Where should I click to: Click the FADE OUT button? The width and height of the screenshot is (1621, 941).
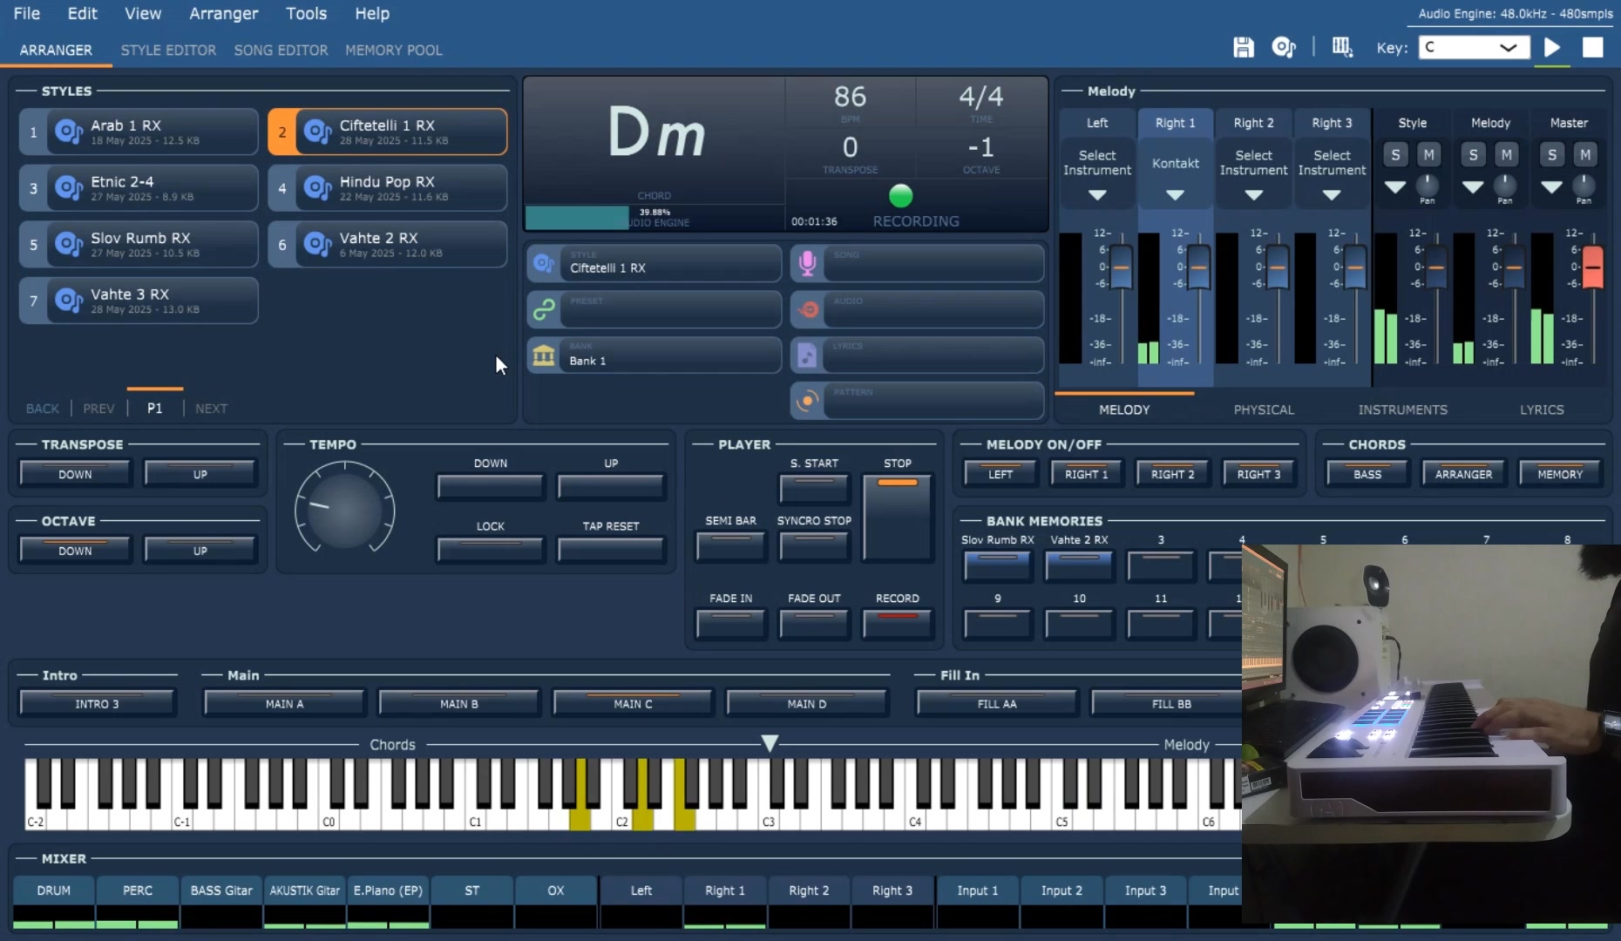[x=814, y=623]
